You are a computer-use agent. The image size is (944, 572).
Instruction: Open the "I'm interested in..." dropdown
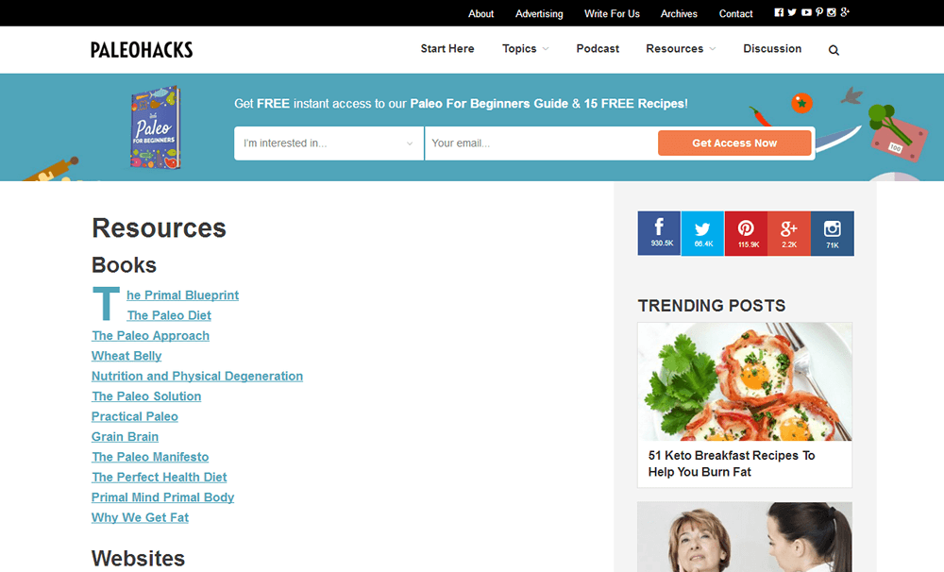tap(329, 143)
